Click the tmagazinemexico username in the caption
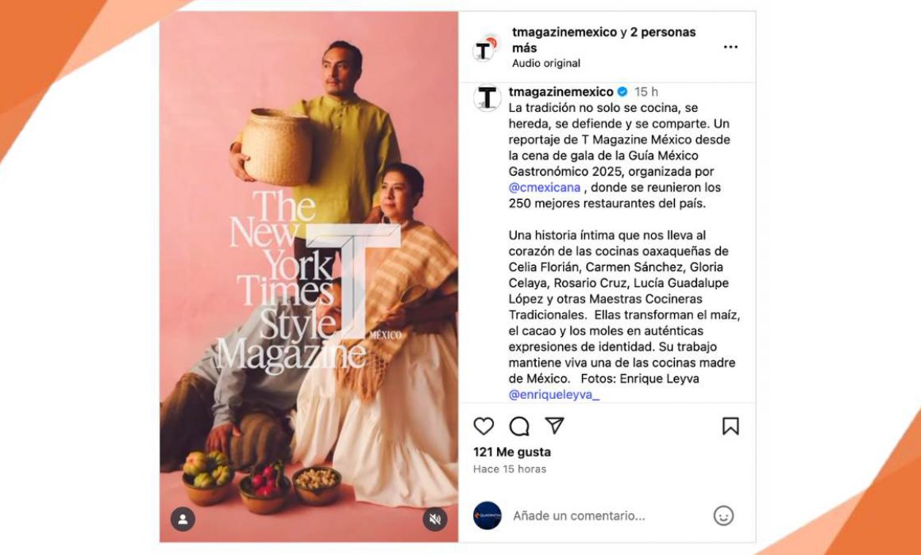Image resolution: width=921 pixels, height=555 pixels. click(561, 92)
